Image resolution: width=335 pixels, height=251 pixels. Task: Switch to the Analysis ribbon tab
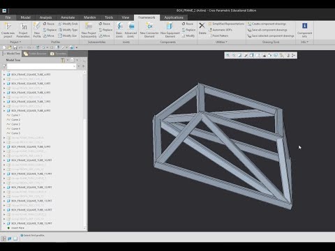(45, 17)
